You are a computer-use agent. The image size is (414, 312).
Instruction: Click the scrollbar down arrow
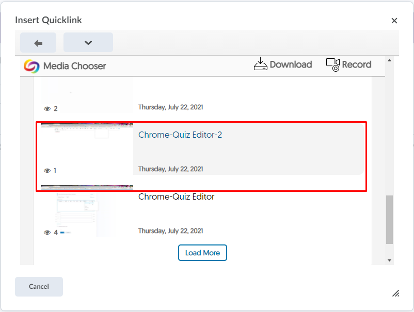390,260
